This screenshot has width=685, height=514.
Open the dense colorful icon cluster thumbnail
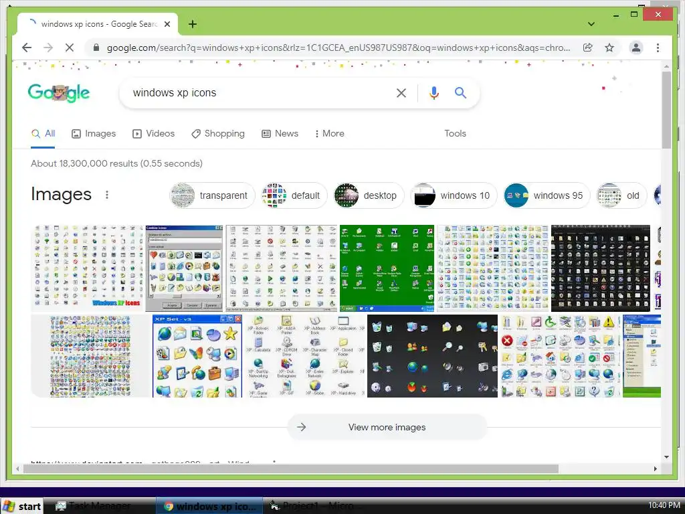click(x=90, y=356)
